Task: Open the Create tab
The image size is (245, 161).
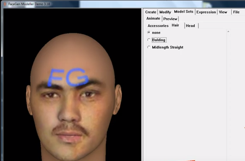Action: (151, 12)
